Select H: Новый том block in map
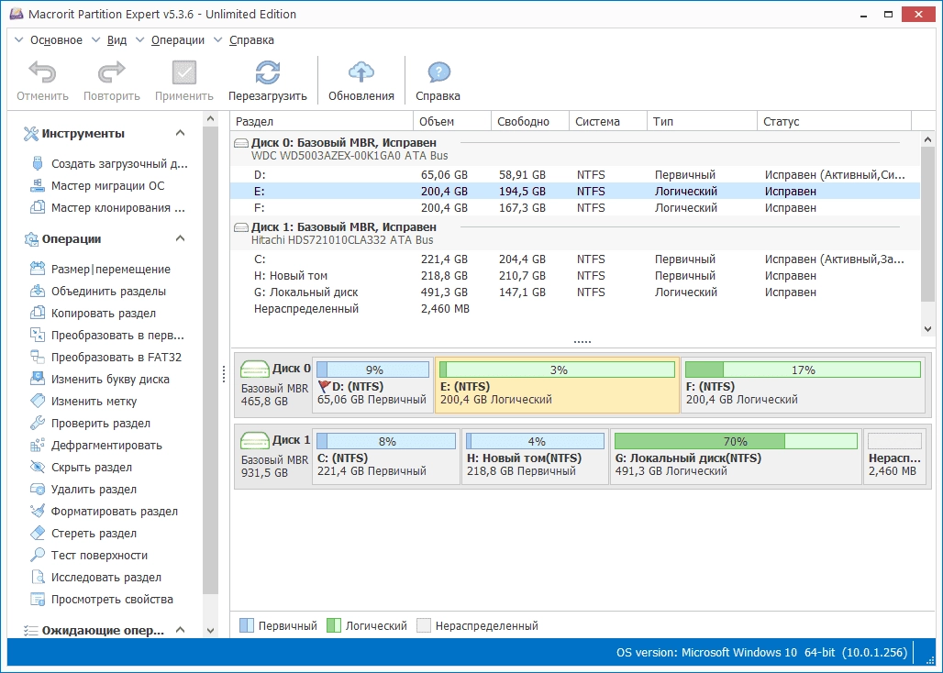The image size is (943, 673). point(535,456)
